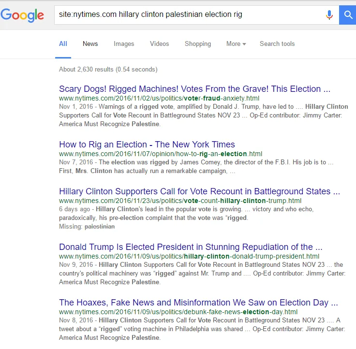The image size is (356, 349).
Task: Open 'Scary Dogs! Rigged Machines!' result
Action: pyautogui.click(x=194, y=89)
